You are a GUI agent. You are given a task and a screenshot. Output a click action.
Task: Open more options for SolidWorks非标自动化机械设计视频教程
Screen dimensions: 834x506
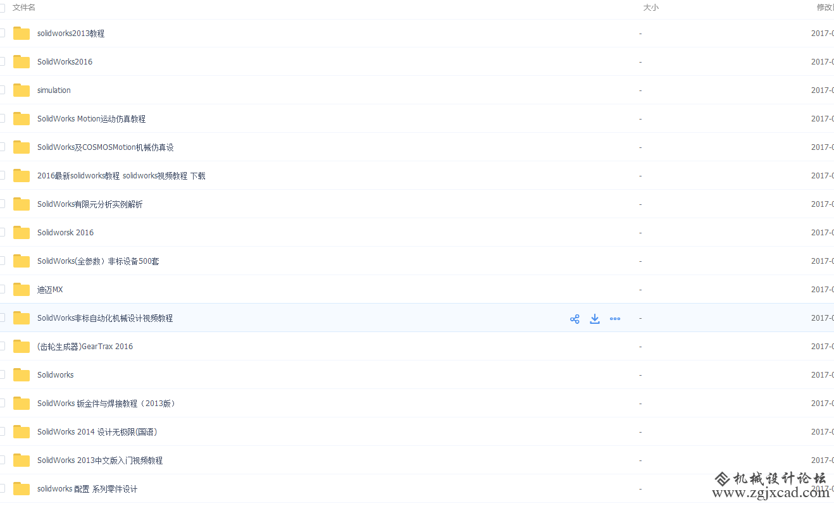(615, 319)
